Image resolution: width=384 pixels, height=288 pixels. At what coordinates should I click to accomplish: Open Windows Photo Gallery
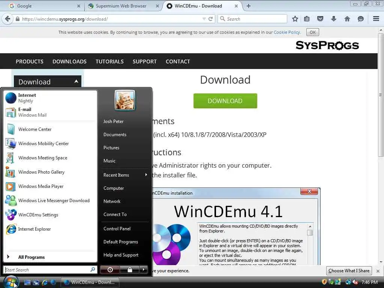tap(50, 172)
